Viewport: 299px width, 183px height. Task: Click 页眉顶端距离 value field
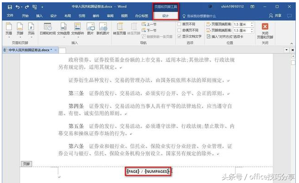click(241, 24)
